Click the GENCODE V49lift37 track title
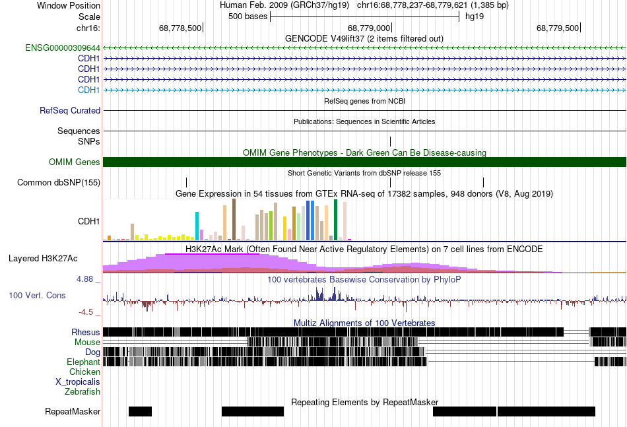This screenshot has height=427, width=627. click(364, 39)
